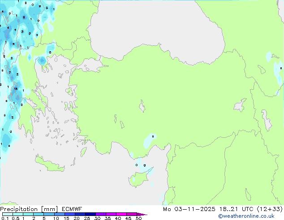Click the legend label "15"
284x220 pixels.
click(66, 218)
